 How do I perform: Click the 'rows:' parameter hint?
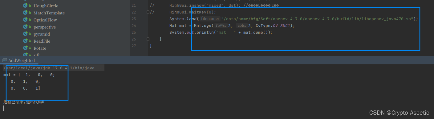pyautogui.click(x=221, y=26)
